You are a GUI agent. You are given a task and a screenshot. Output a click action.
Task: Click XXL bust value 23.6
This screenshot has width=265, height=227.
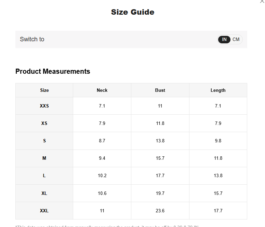(160, 211)
